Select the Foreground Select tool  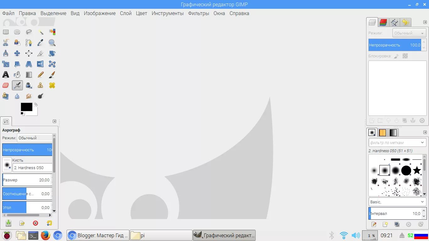click(17, 43)
